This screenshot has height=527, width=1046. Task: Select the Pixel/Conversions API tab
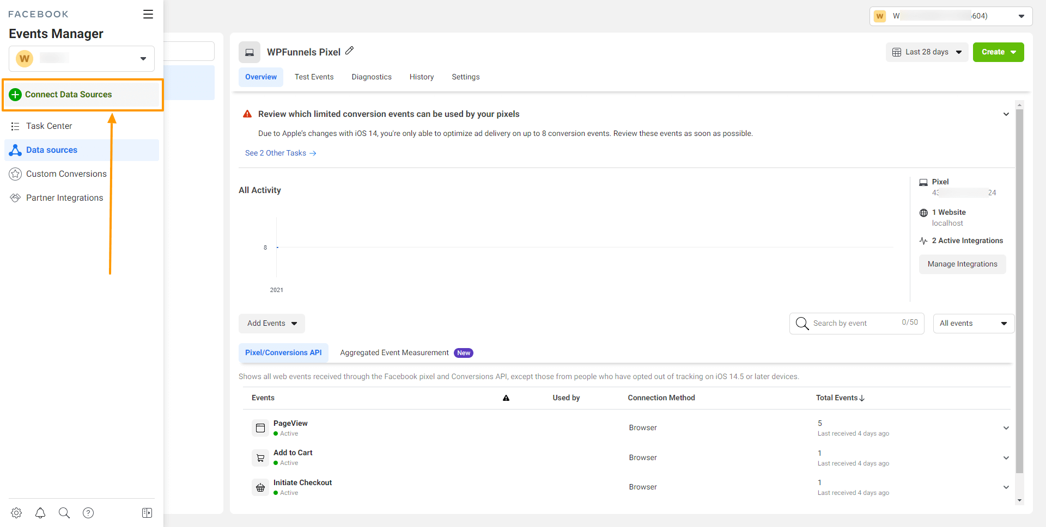tap(283, 353)
